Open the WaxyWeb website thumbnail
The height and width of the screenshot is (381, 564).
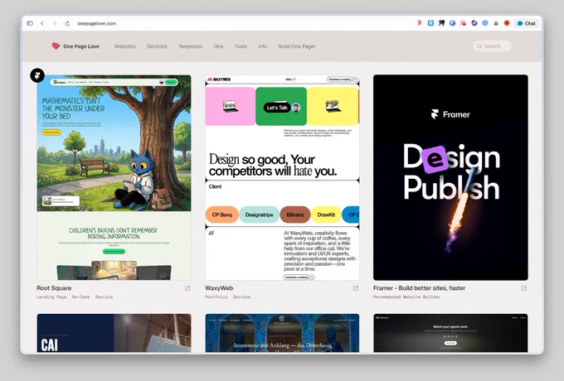[282, 177]
